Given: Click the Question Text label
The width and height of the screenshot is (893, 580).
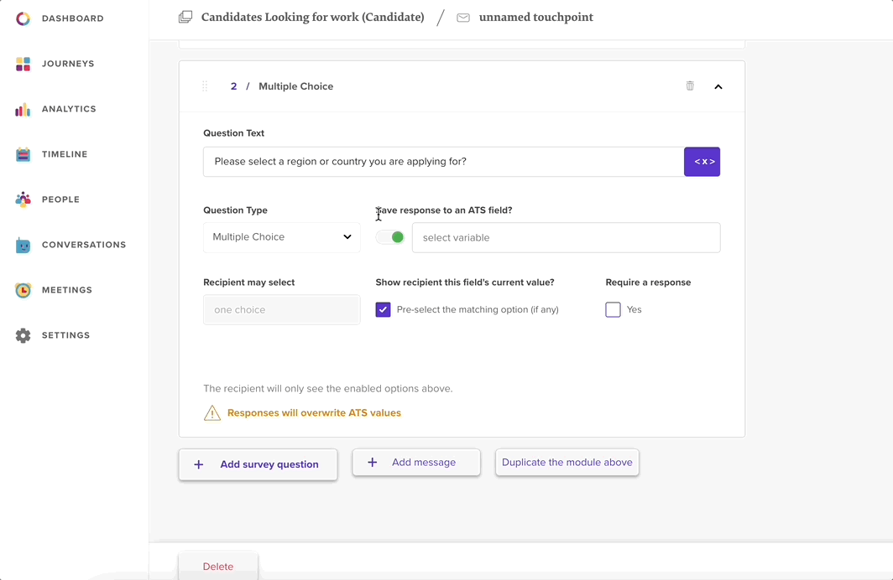Looking at the screenshot, I should pyautogui.click(x=233, y=133).
